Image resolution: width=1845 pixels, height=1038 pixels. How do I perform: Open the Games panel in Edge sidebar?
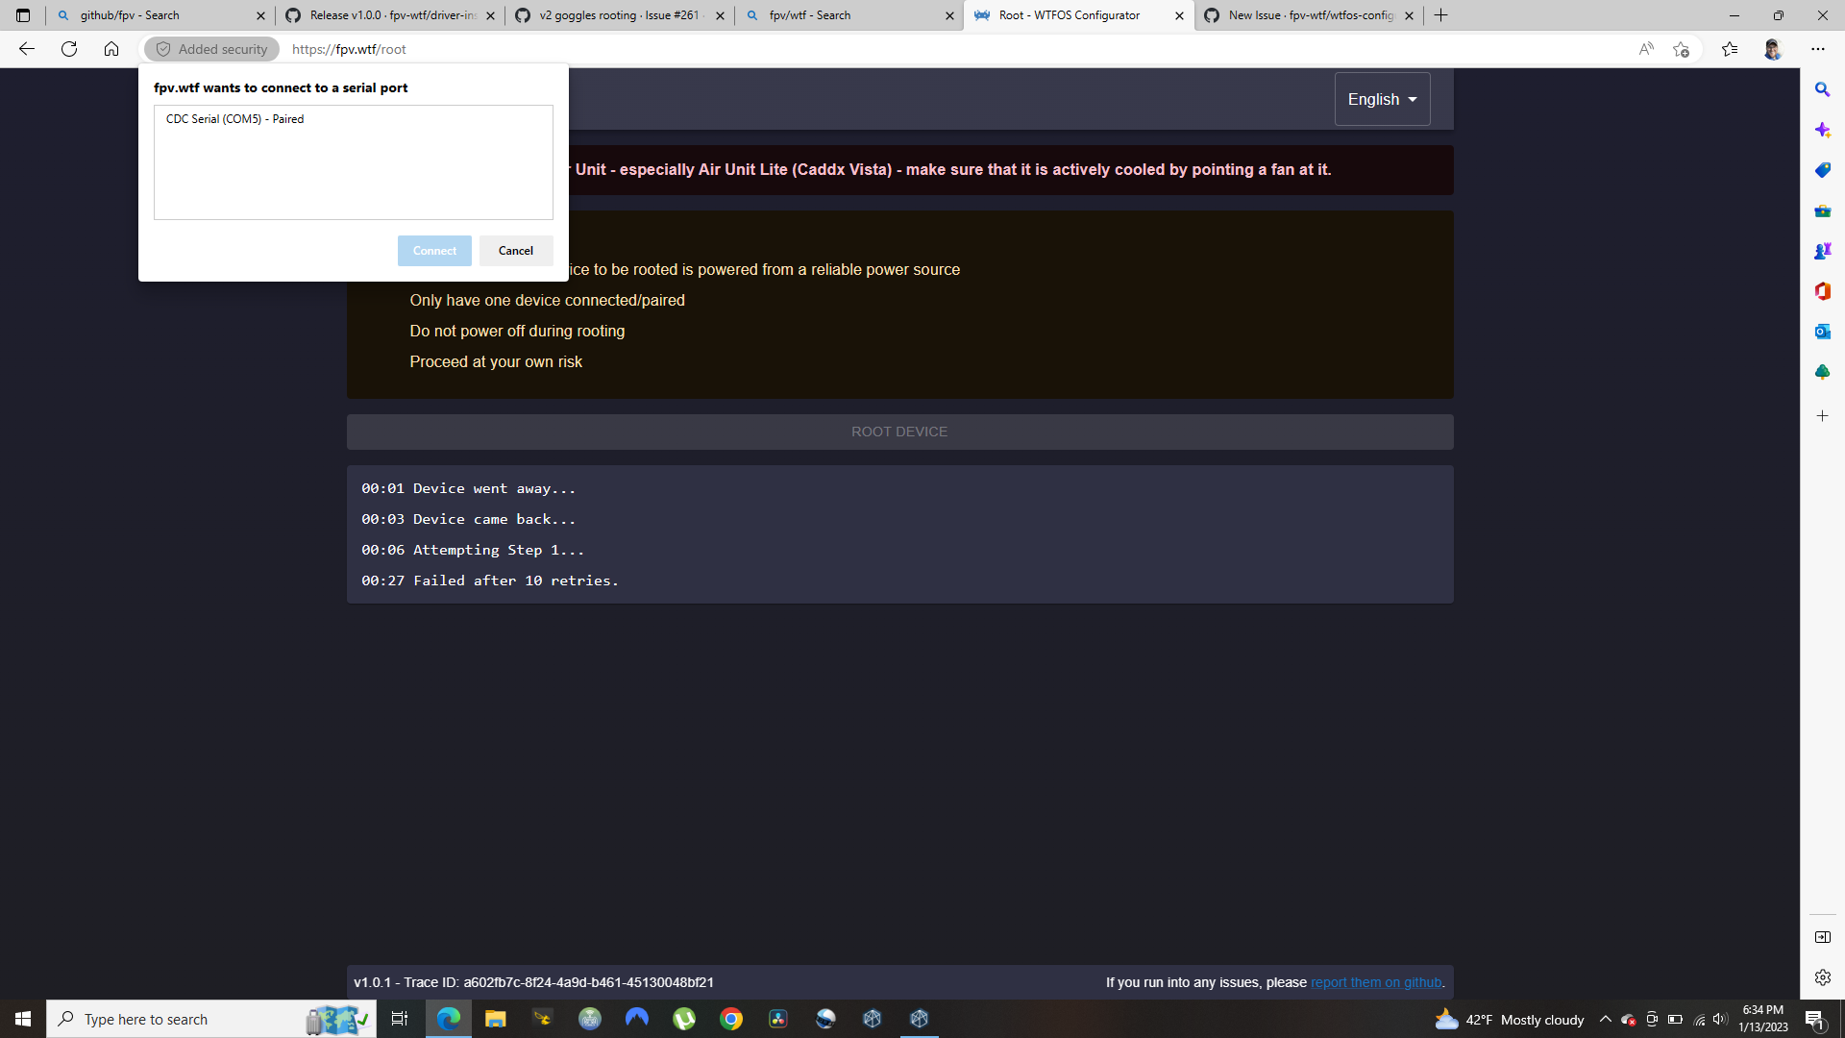coord(1822,251)
